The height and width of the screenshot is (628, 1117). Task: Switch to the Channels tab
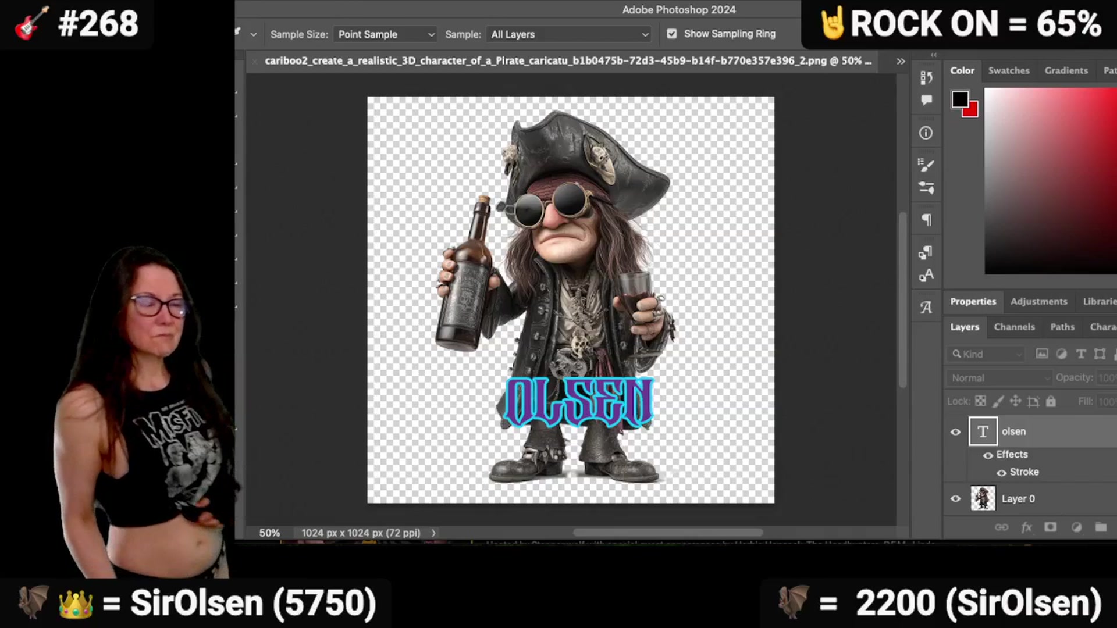tap(1014, 327)
